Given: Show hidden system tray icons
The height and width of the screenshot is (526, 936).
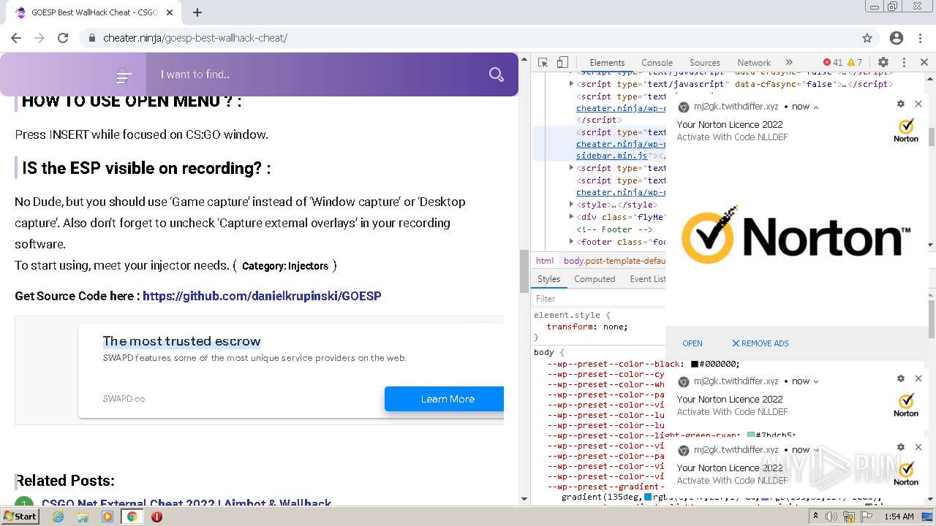Looking at the screenshot, I should (x=816, y=517).
